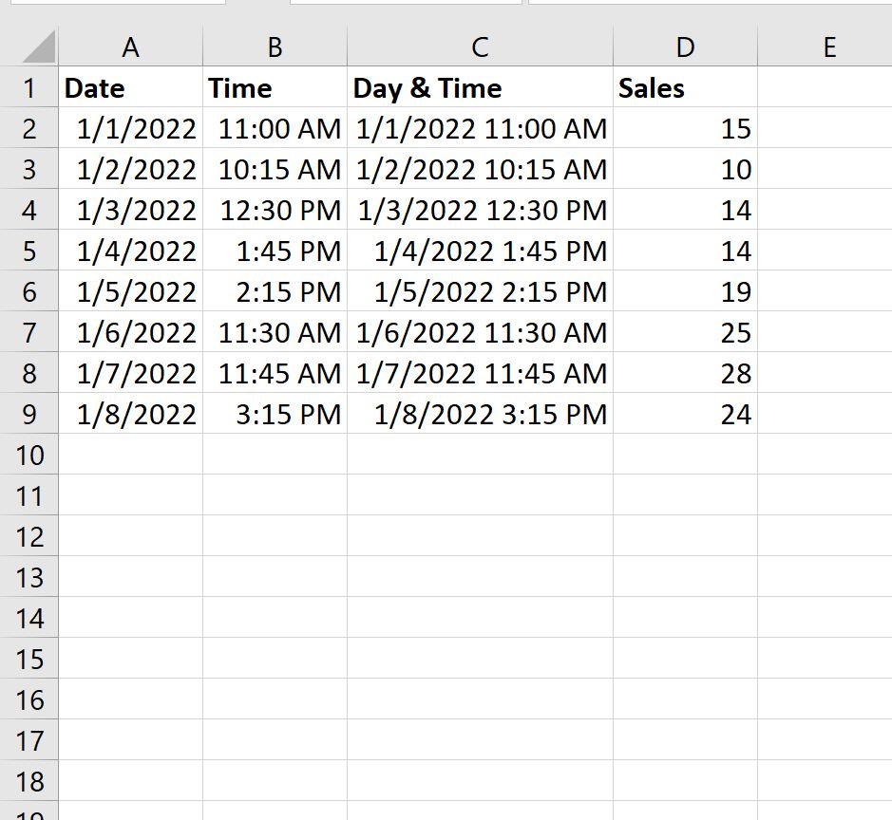Select row 9 header
This screenshot has height=820, width=892.
tap(29, 414)
